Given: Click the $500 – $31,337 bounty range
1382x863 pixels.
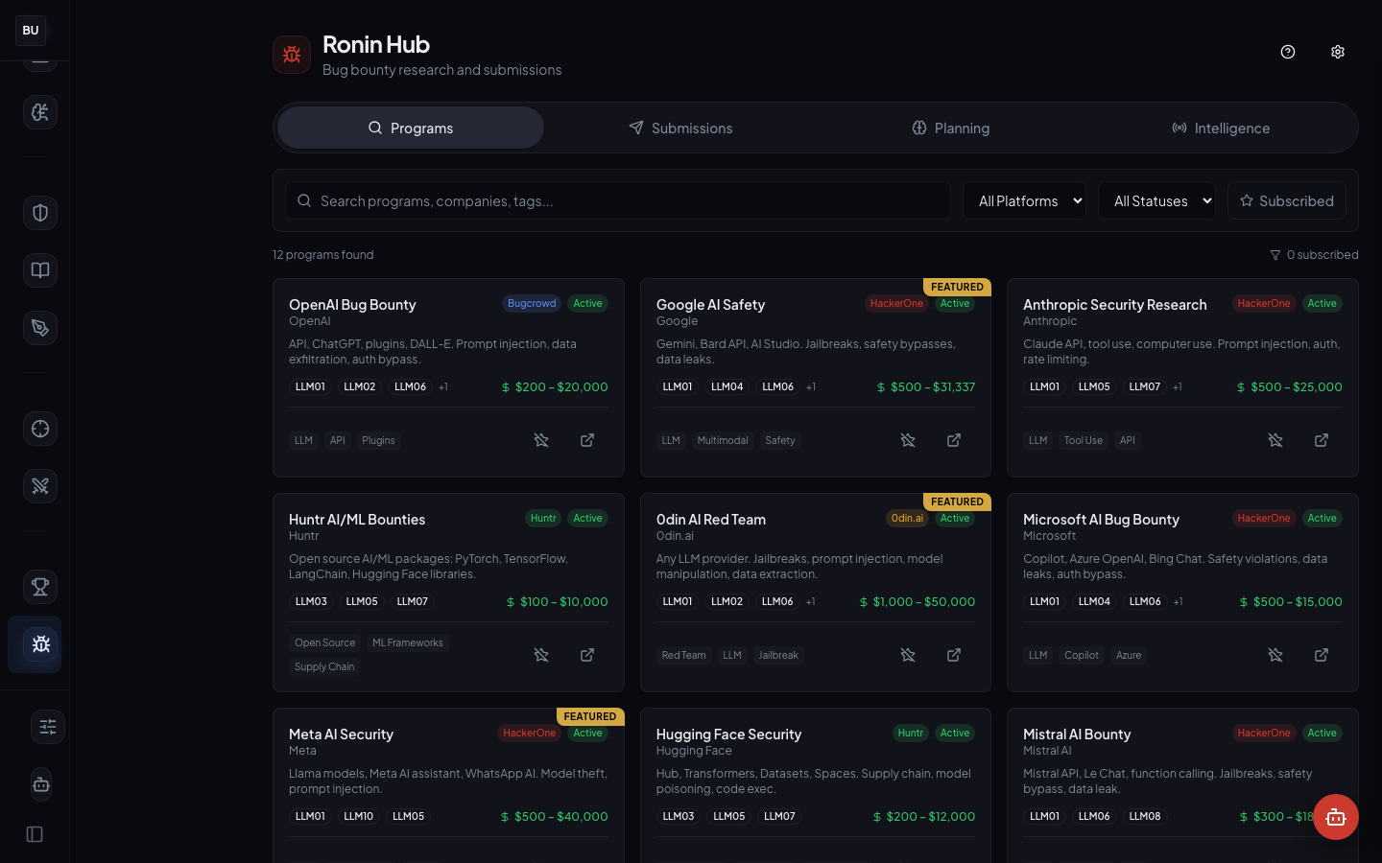Looking at the screenshot, I should 926,387.
